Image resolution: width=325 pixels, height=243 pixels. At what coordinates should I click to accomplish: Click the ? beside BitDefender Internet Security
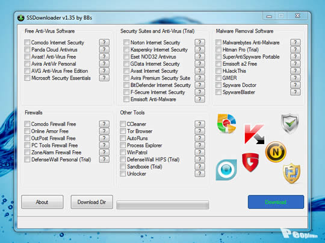pyautogui.click(x=200, y=85)
